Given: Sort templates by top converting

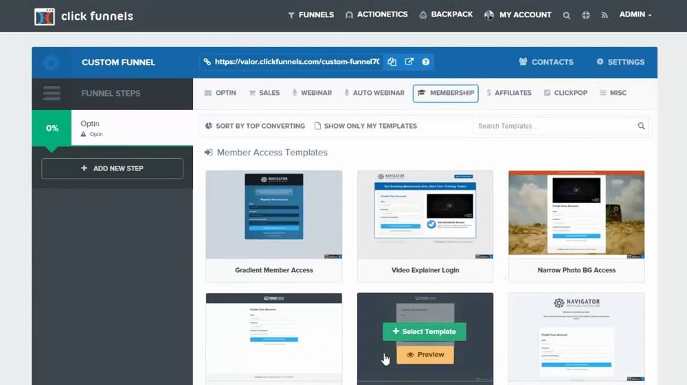Looking at the screenshot, I should (x=255, y=126).
